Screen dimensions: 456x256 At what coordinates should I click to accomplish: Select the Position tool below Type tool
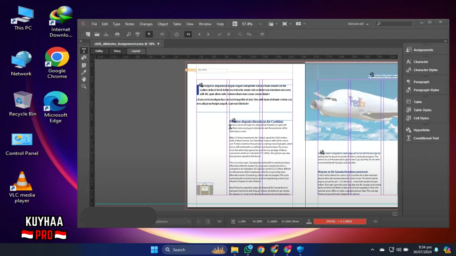coord(84,57)
